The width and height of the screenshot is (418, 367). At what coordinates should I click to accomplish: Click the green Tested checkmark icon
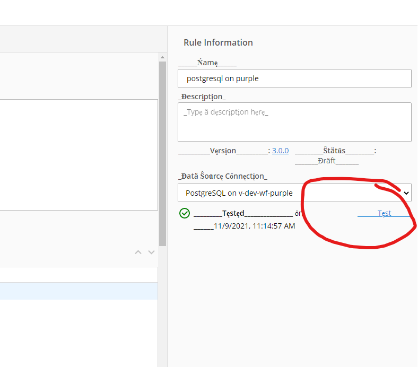[185, 213]
